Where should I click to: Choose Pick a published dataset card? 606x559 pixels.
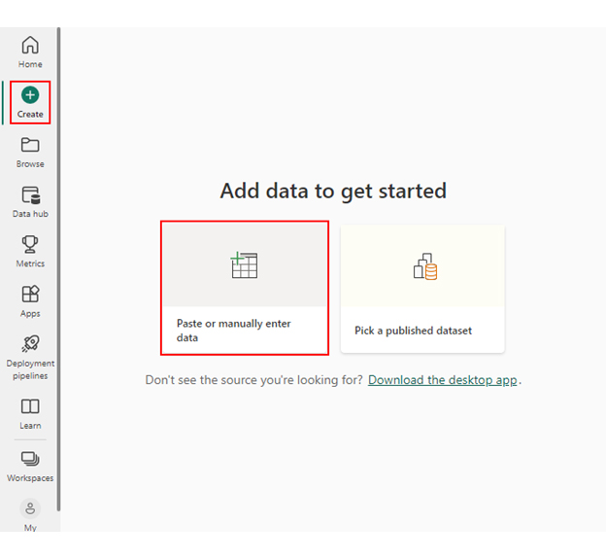(x=422, y=289)
